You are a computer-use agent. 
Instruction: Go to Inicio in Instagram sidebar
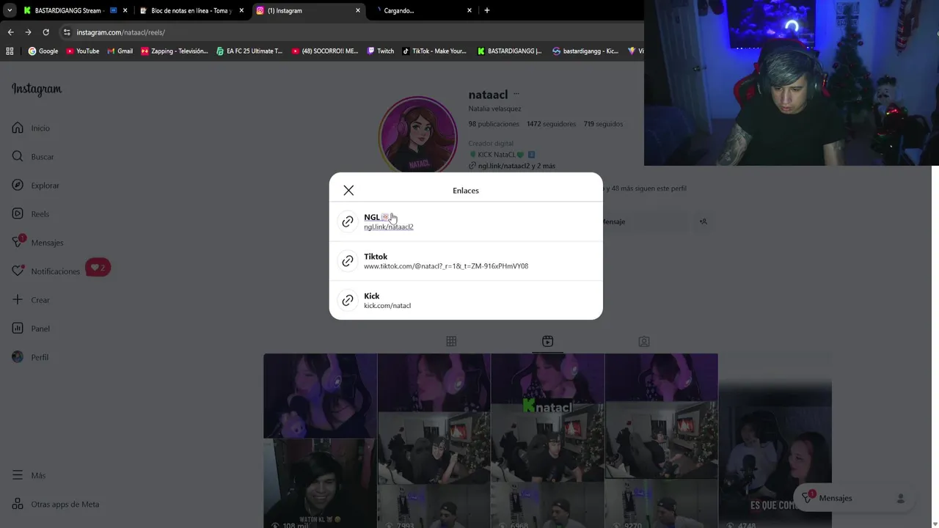(31, 128)
